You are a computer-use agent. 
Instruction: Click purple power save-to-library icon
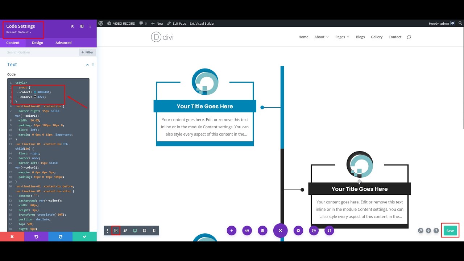click(x=247, y=231)
